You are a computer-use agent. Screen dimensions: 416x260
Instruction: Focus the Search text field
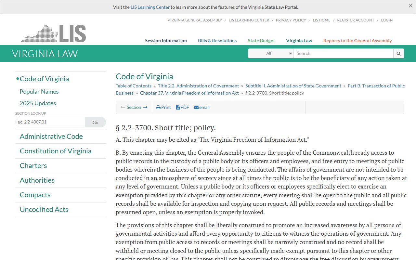click(343, 53)
